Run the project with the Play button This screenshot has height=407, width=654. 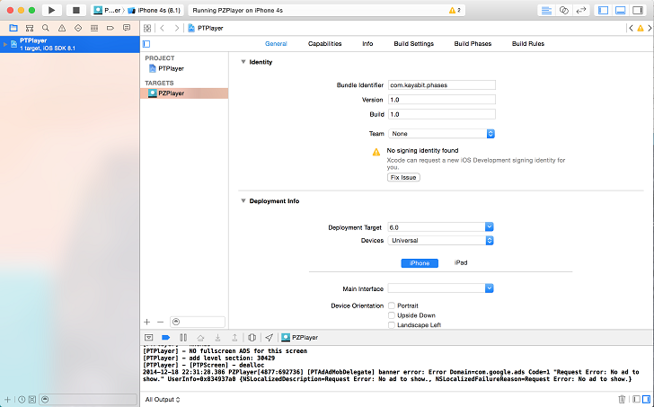52,10
